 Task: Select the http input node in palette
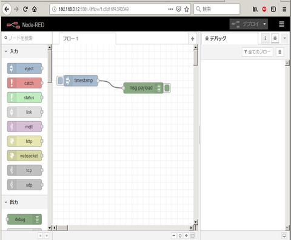pos(24,141)
